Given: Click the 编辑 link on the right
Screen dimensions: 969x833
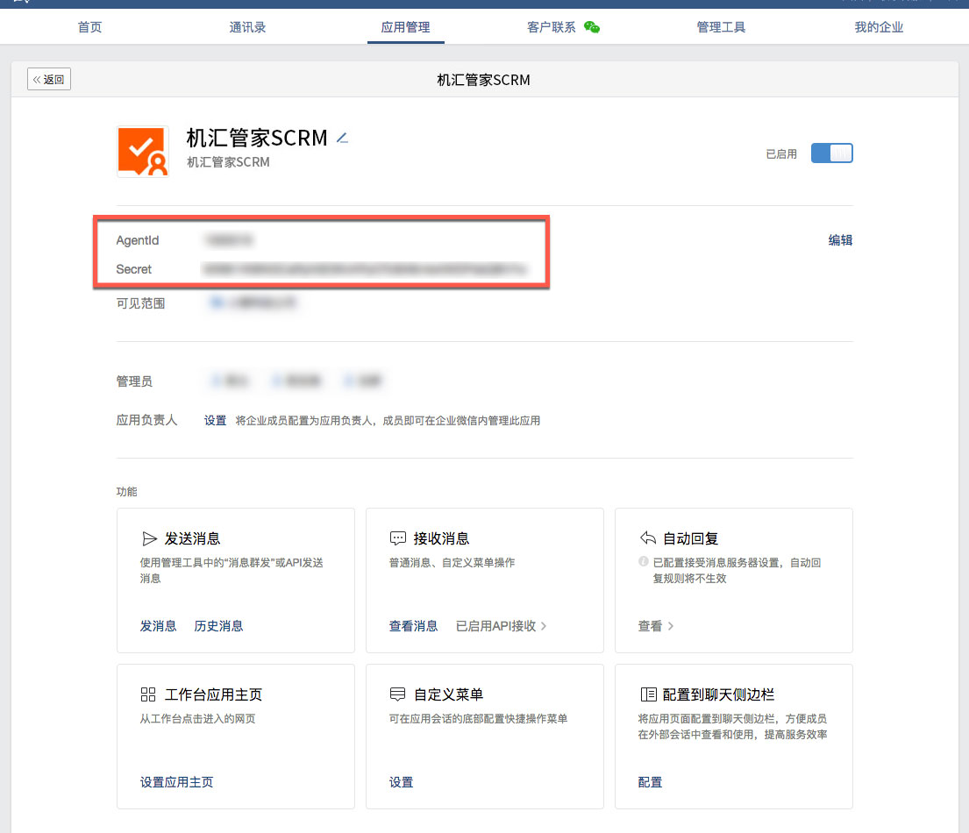Looking at the screenshot, I should click(x=840, y=239).
